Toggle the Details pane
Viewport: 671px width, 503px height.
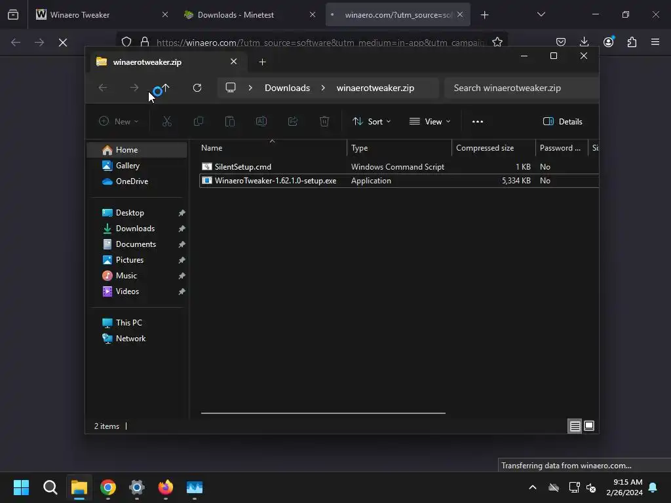click(562, 121)
